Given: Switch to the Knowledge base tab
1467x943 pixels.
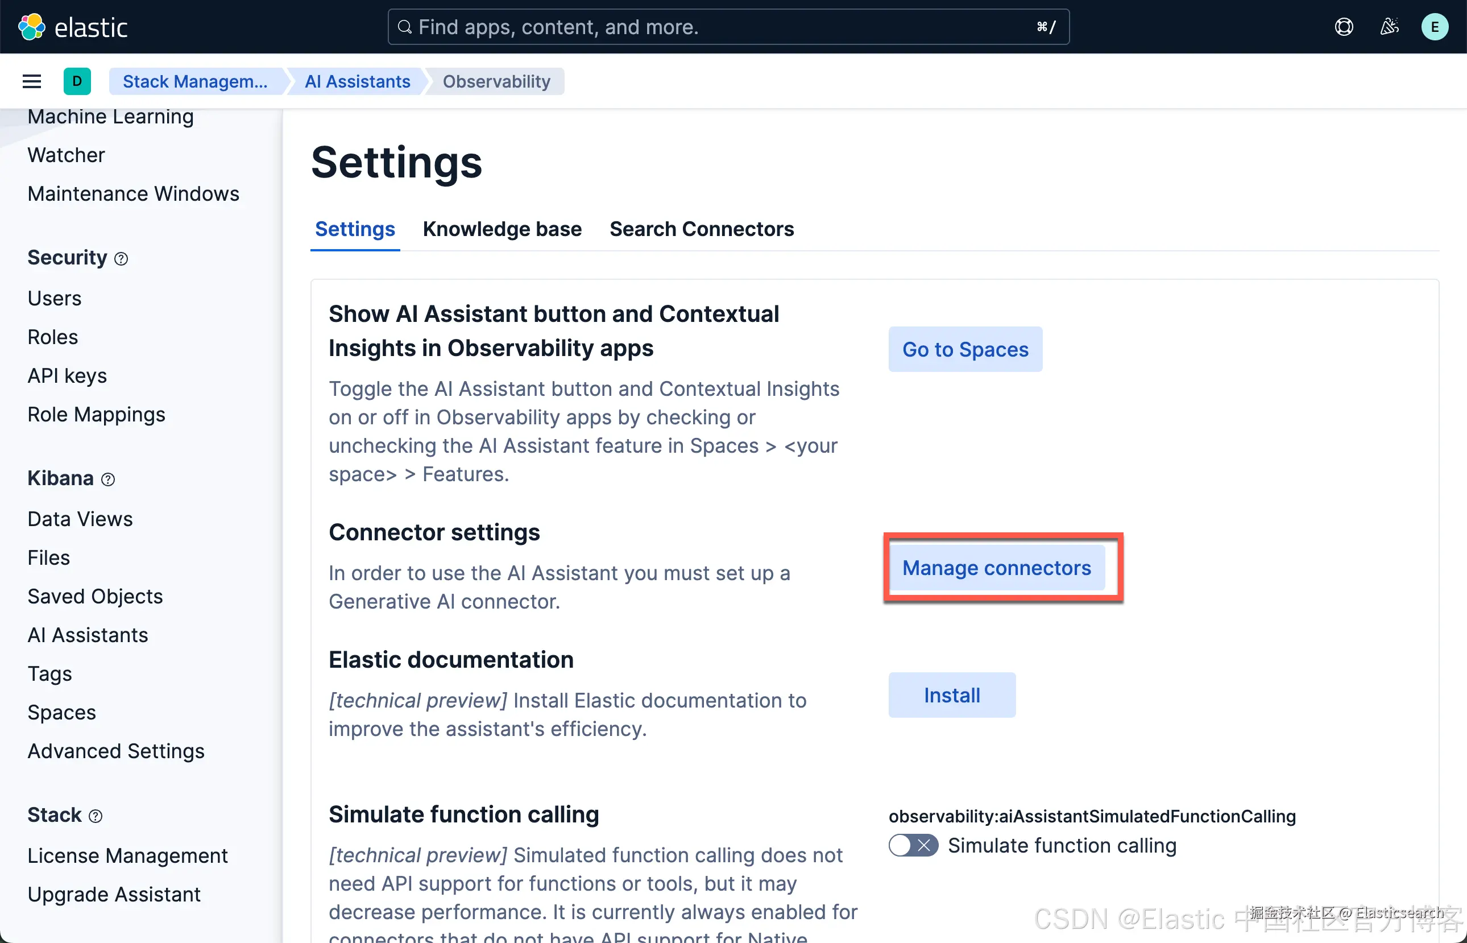Looking at the screenshot, I should [x=502, y=229].
